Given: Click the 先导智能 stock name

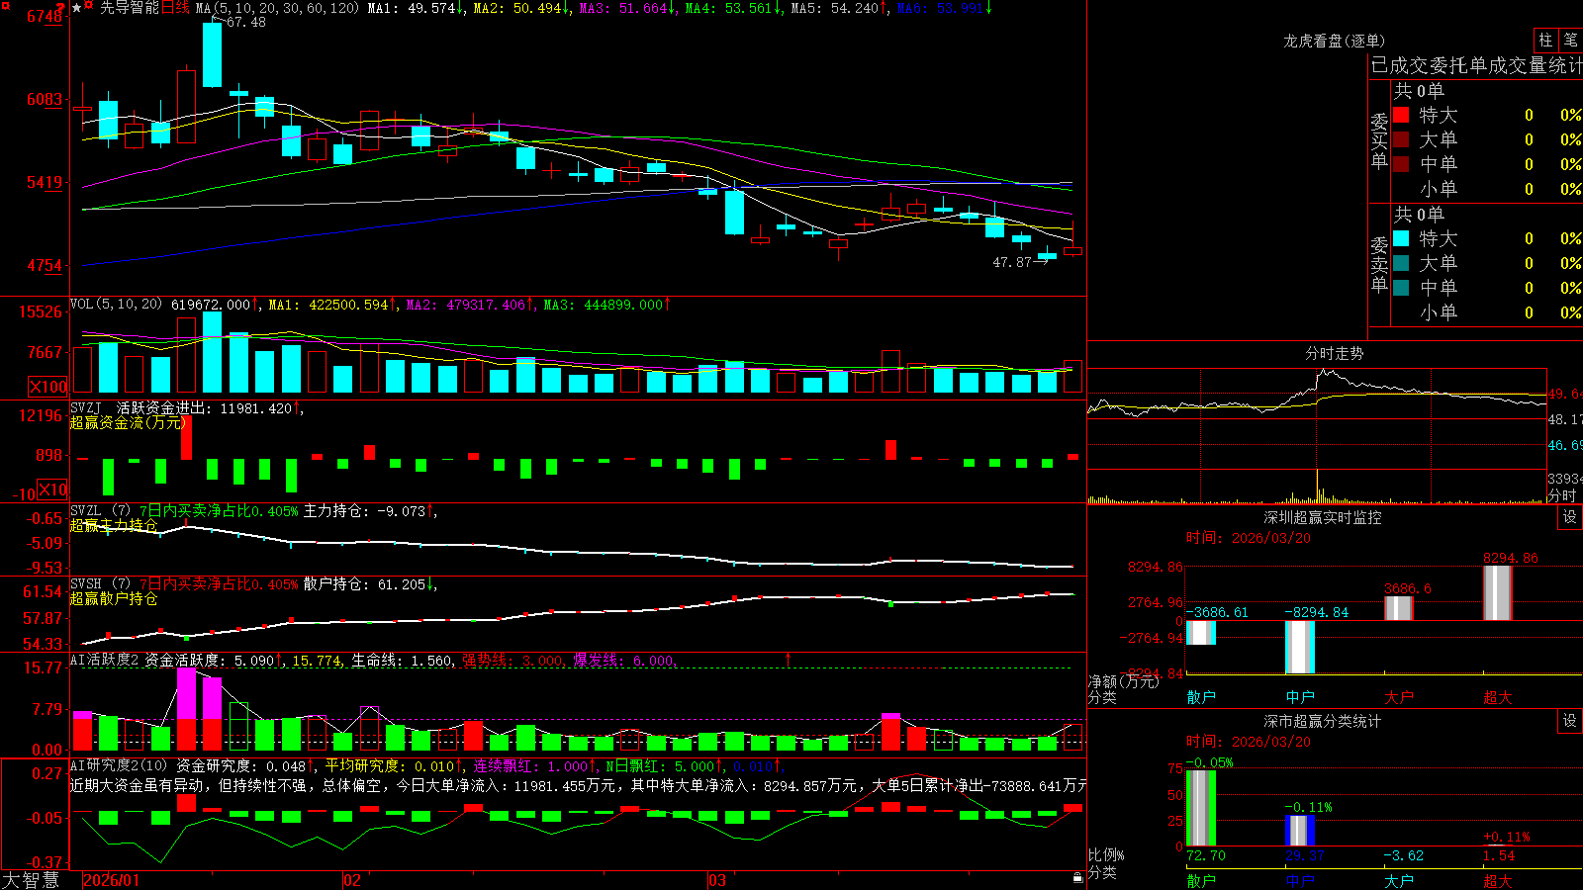Looking at the screenshot, I should pos(130,8).
